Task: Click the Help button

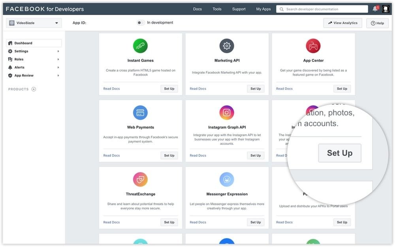Action: 377,23
